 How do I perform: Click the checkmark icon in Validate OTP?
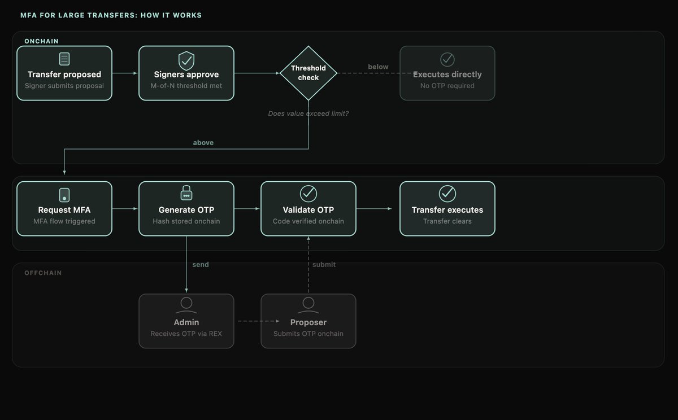tap(308, 193)
